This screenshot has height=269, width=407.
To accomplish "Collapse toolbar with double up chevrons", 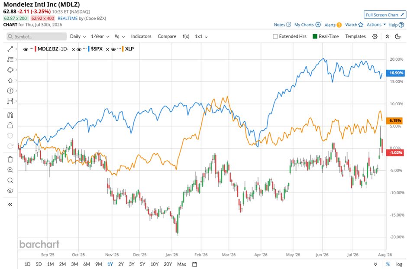I will pyautogui.click(x=387, y=36).
